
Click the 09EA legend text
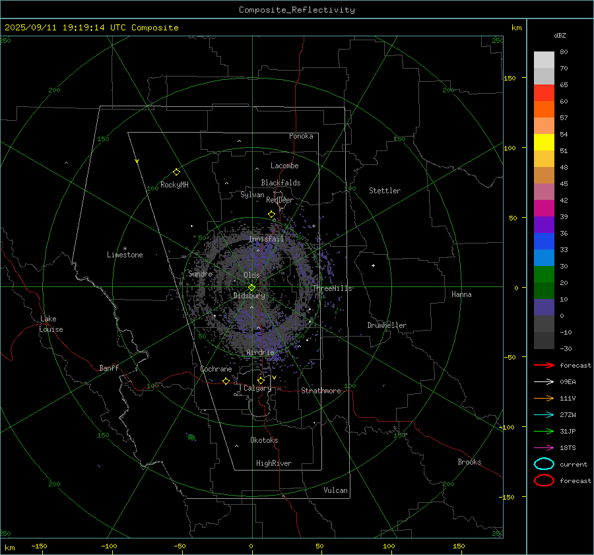[568, 382]
